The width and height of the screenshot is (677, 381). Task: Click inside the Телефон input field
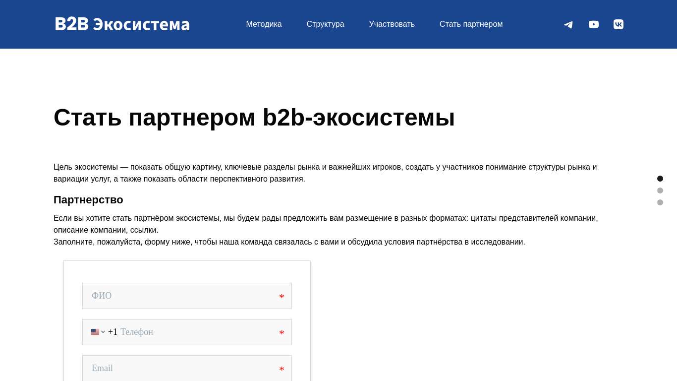(198, 332)
